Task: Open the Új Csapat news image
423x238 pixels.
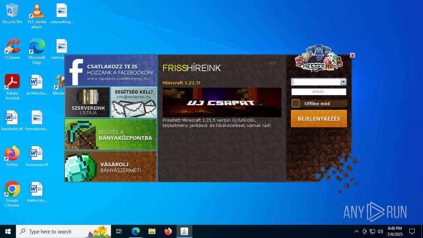Action: coord(222,102)
